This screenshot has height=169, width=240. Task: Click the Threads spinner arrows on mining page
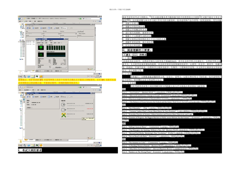tap(59, 33)
